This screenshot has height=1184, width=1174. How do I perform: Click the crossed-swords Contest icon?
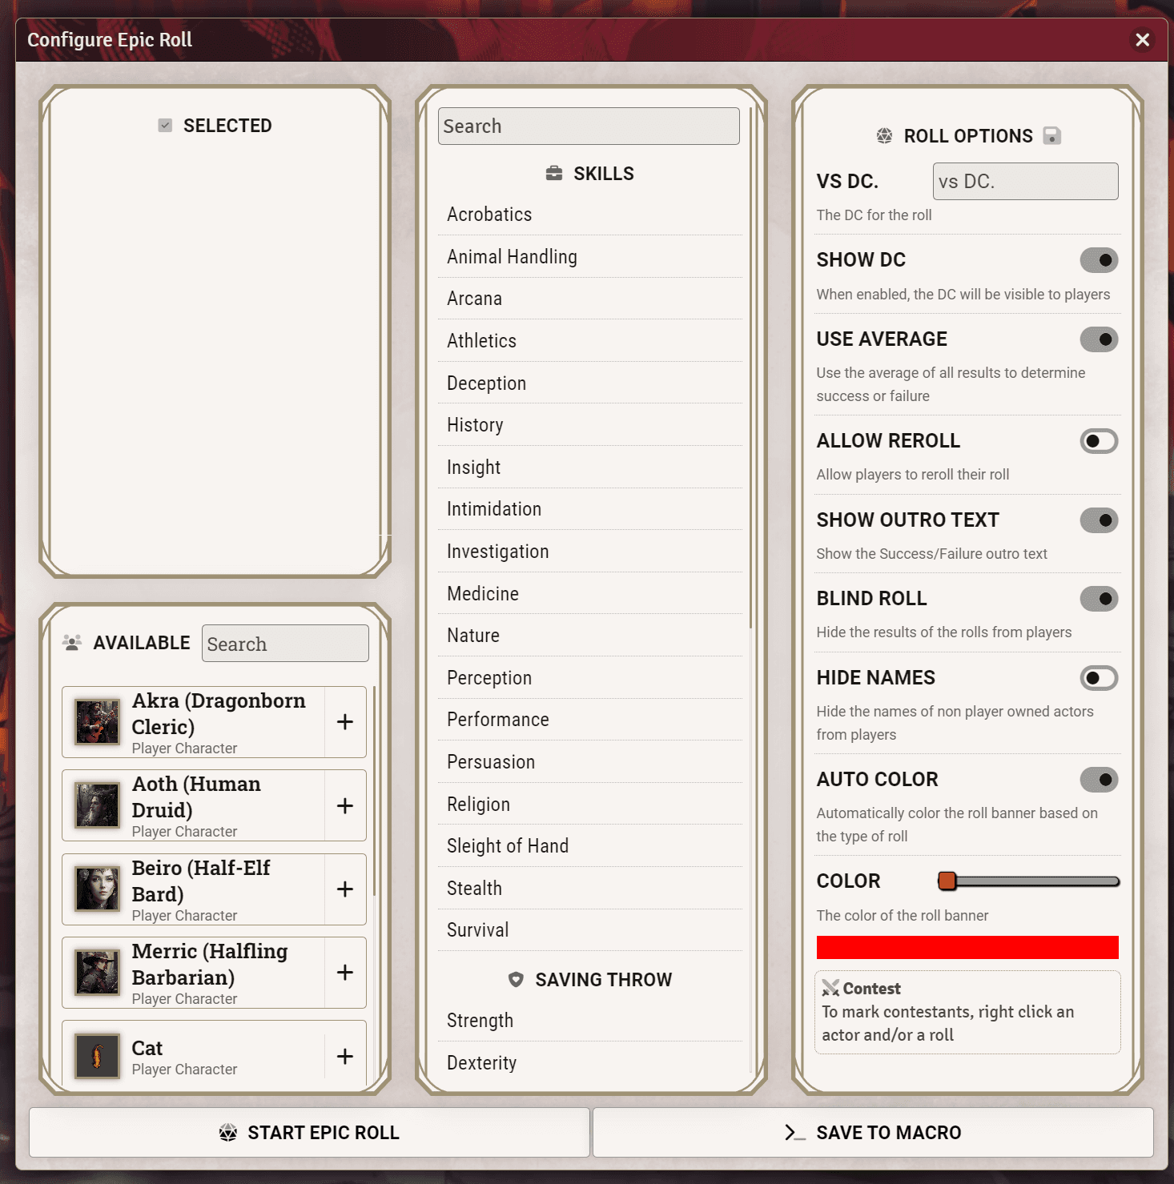click(832, 987)
